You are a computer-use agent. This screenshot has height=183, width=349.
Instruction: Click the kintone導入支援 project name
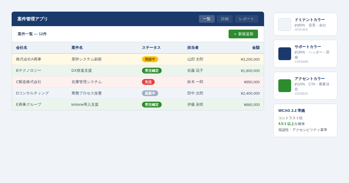point(85,105)
